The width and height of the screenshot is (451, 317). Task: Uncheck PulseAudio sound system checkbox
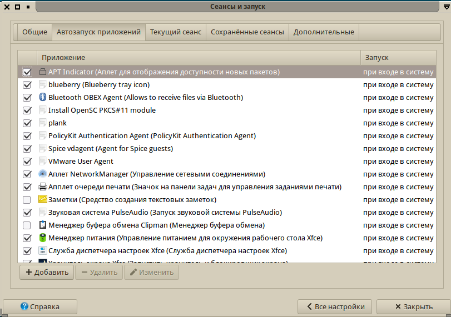click(27, 213)
